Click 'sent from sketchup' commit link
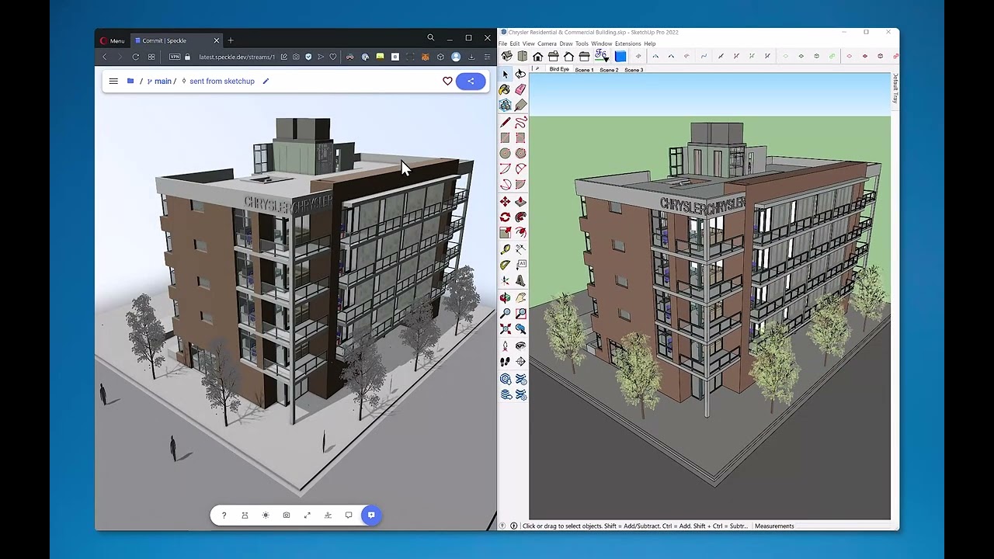The width and height of the screenshot is (994, 559). [222, 81]
